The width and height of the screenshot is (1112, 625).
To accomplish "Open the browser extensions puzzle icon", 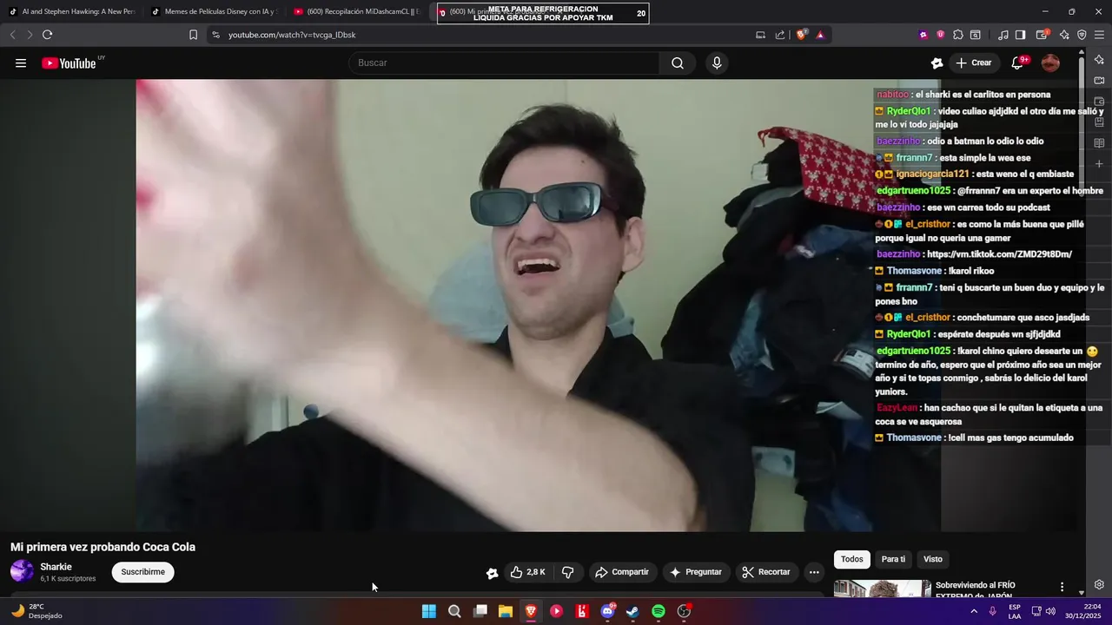I will [x=957, y=35].
